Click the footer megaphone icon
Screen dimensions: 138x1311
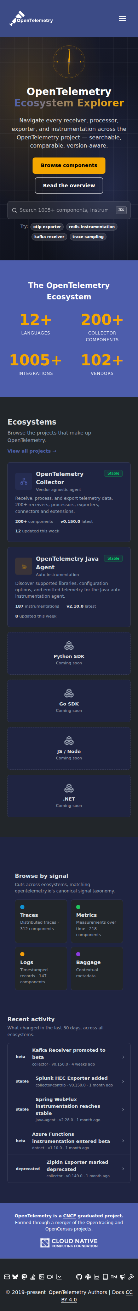(x=122, y=1277)
